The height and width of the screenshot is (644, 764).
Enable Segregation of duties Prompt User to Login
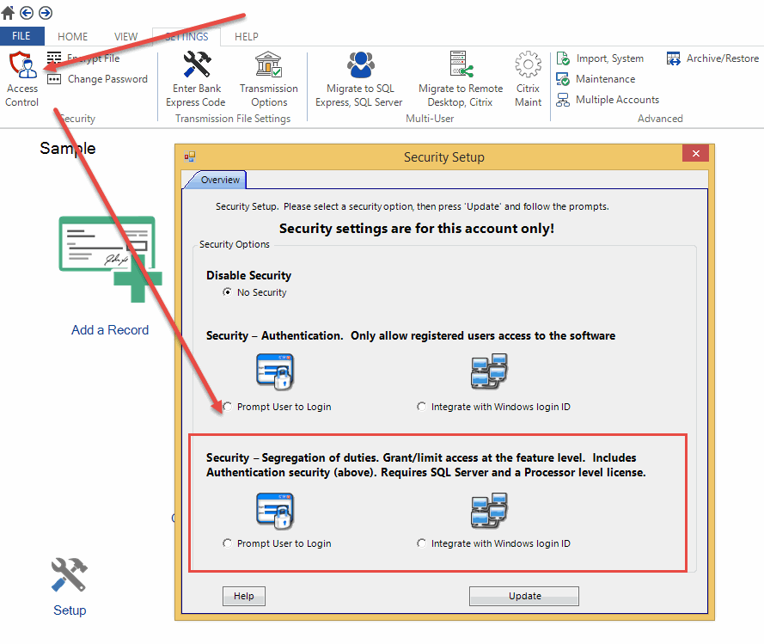click(x=228, y=543)
